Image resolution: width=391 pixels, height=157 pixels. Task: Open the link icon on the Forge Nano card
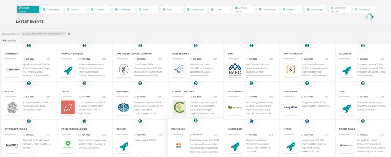(x=382, y=134)
